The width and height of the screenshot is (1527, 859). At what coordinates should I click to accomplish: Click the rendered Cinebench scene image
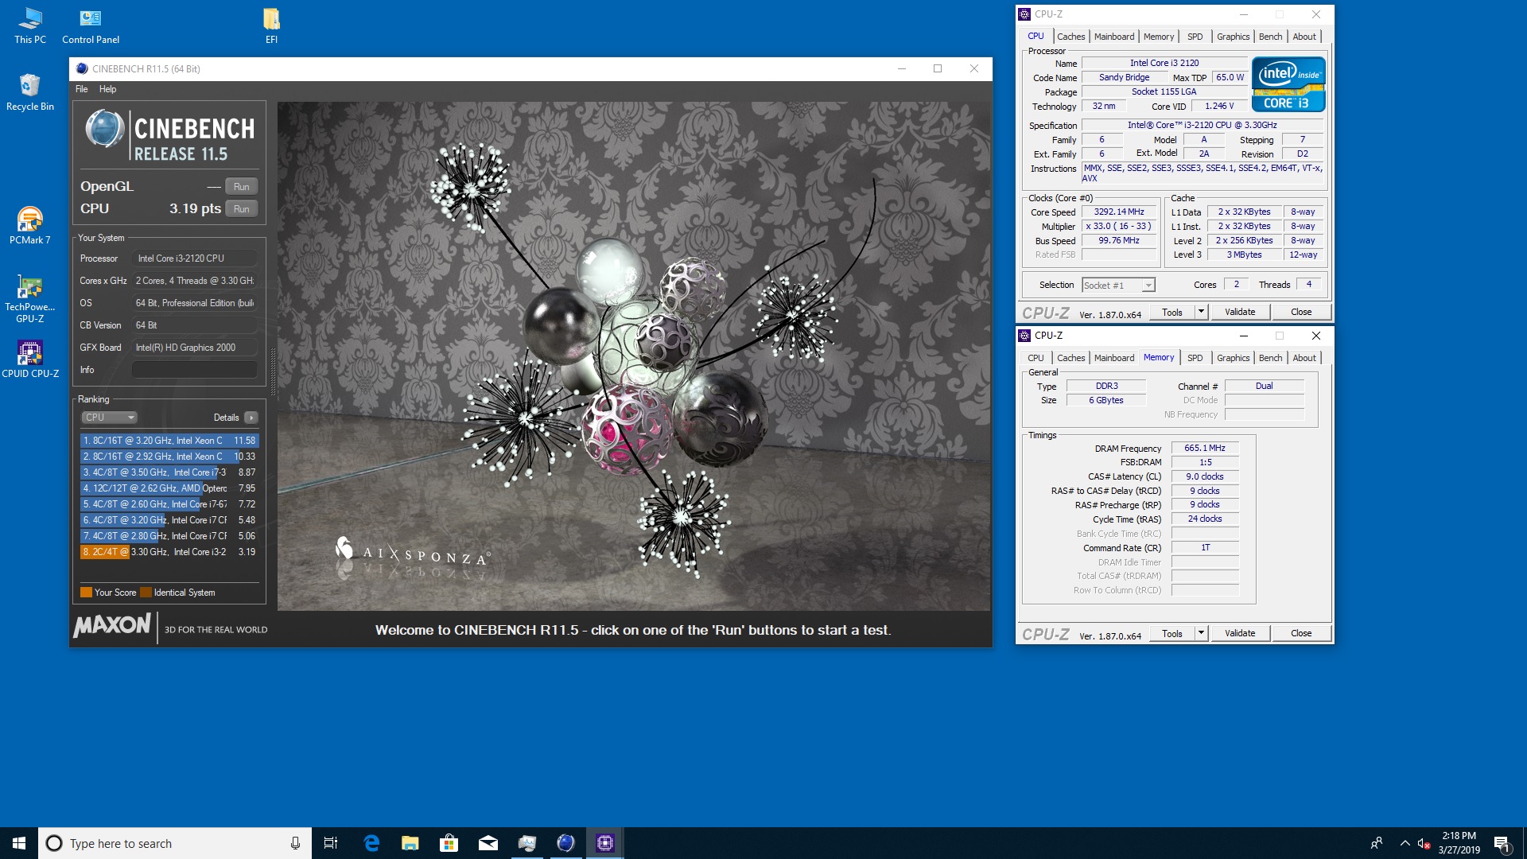pyautogui.click(x=634, y=356)
